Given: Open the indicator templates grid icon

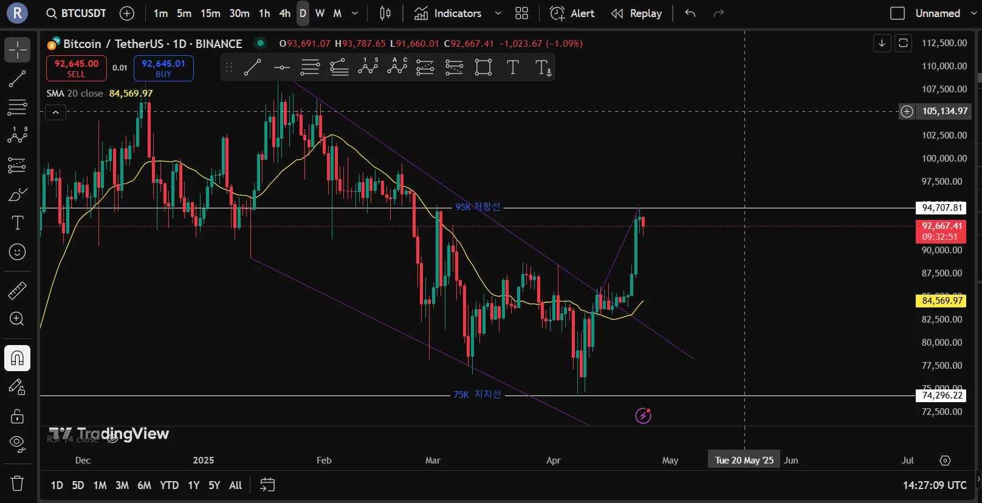Looking at the screenshot, I should point(521,13).
